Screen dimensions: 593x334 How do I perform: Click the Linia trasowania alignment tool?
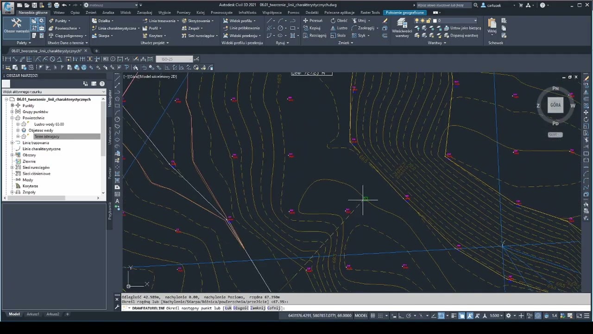(x=160, y=21)
